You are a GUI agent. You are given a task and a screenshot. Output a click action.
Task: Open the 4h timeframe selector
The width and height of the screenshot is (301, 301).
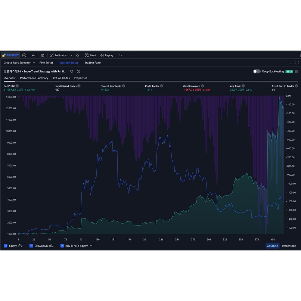click(x=33, y=55)
